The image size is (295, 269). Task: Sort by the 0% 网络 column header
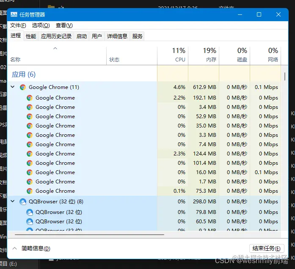265,56
